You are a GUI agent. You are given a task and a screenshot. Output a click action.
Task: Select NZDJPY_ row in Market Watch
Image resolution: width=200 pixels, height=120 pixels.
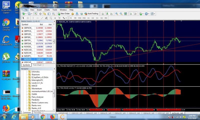[x=36, y=56]
